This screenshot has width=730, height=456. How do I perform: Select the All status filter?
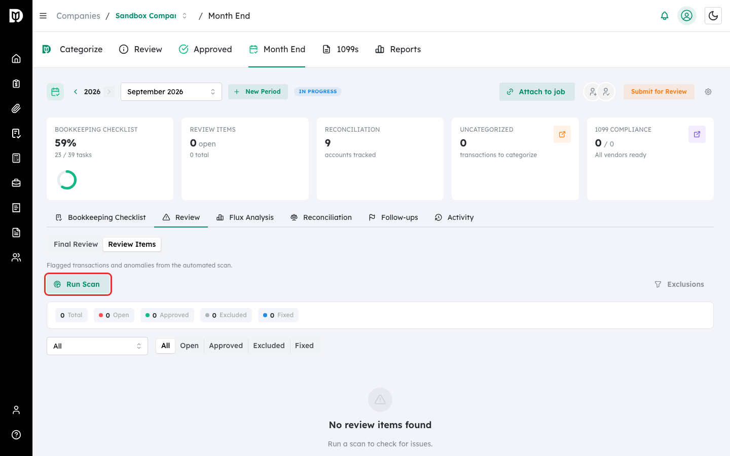(x=166, y=346)
